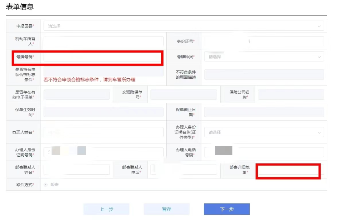337x220 pixels.
Task: Open 办理人身份证明名称 type dropdown
Action: pos(264,132)
